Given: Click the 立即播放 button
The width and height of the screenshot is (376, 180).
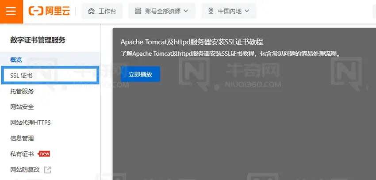Looking at the screenshot, I should (x=140, y=74).
